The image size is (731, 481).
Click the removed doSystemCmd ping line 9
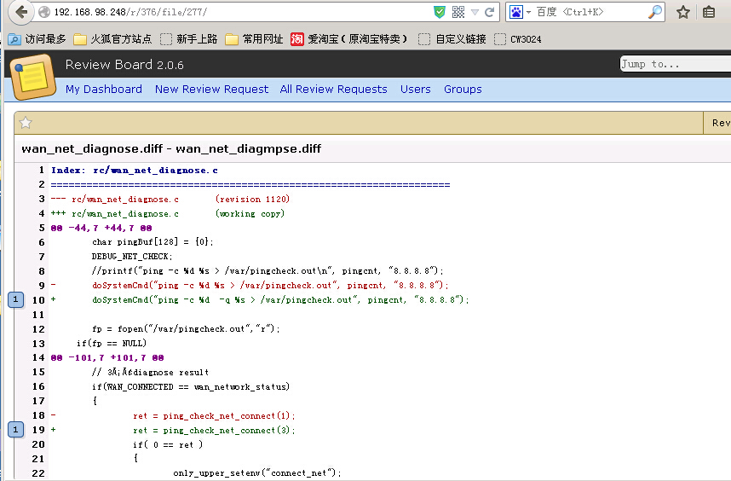point(270,286)
